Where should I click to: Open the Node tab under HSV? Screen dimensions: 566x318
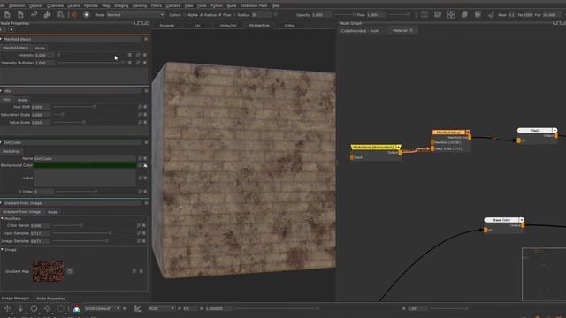tap(22, 100)
